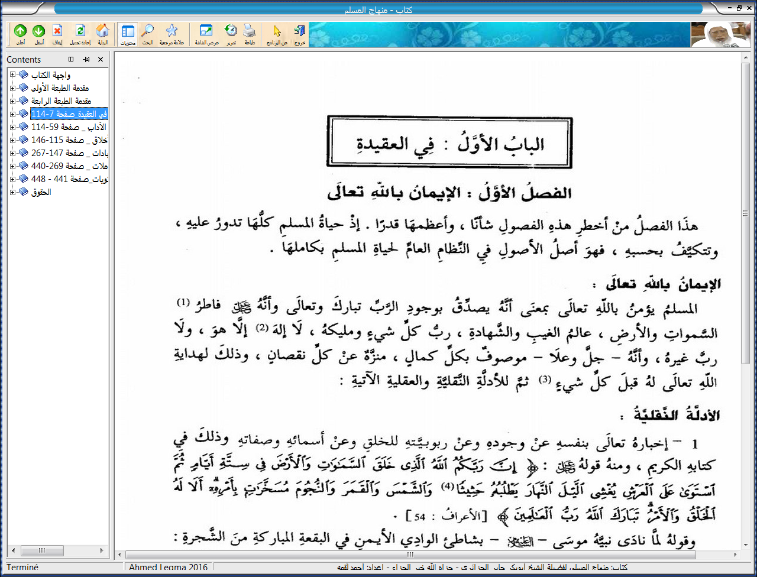Reload the page with إعادة تحميل icon
Viewport: 757px width, 577px height.
(x=80, y=34)
